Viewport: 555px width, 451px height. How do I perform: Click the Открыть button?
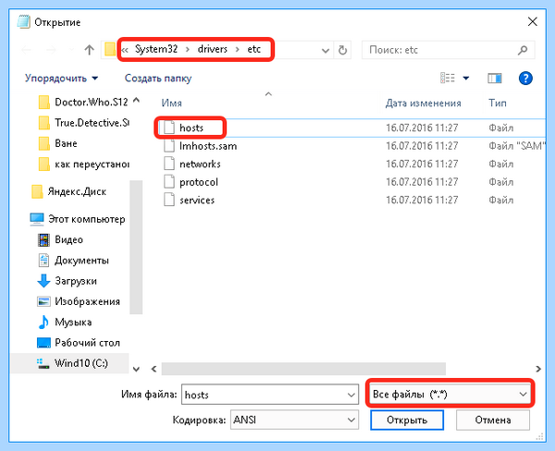407,420
